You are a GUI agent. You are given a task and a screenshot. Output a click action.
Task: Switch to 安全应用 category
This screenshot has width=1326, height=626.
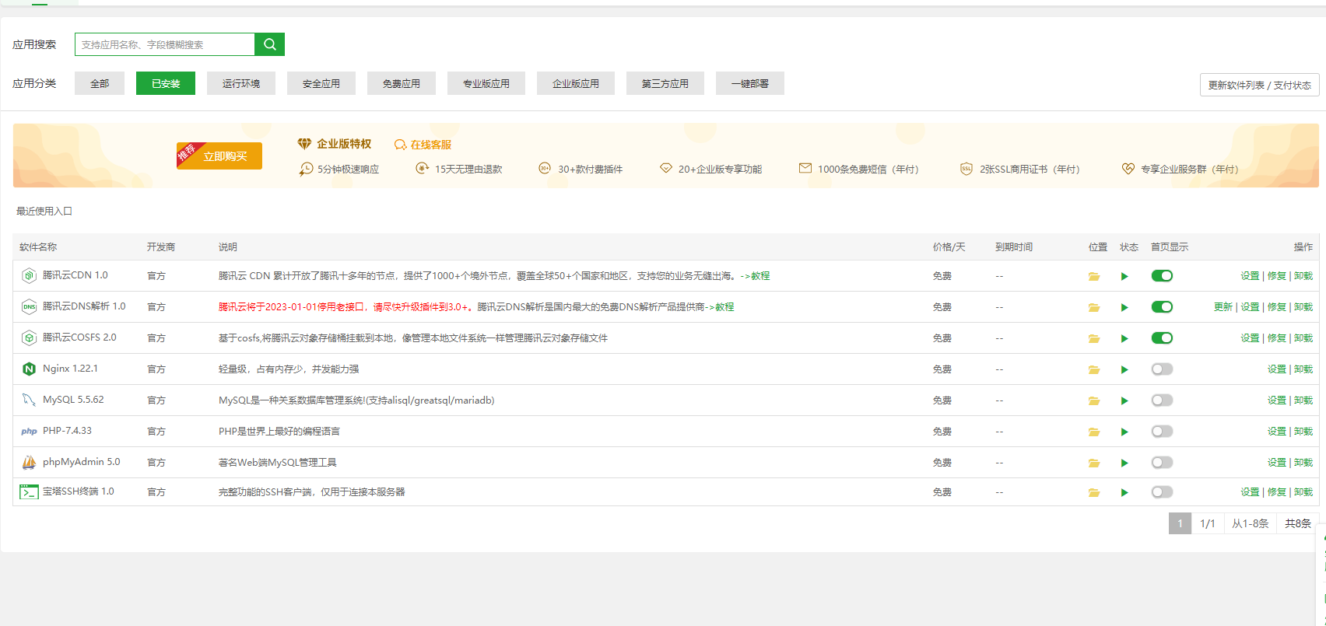pyautogui.click(x=321, y=83)
